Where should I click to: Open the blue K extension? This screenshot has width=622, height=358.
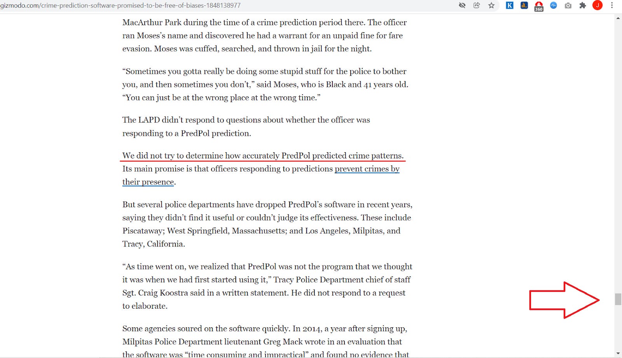pyautogui.click(x=509, y=5)
